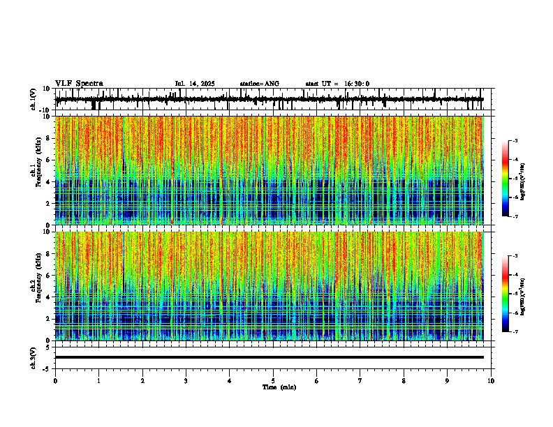
Task: Click the "VLF Spectra" plot title
Action: pos(79,84)
